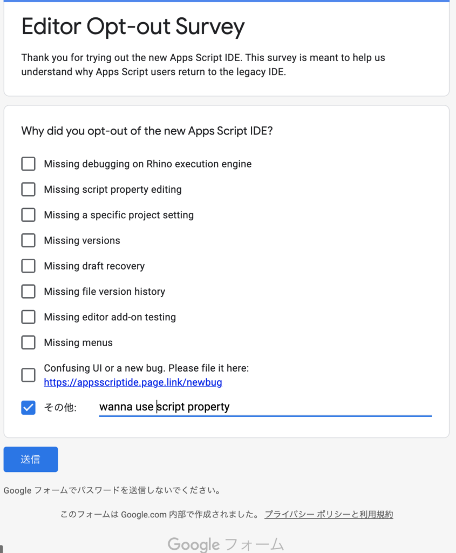This screenshot has width=456, height=553.
Task: Open プライバシー ポリシーと利用規約 link
Action: pyautogui.click(x=329, y=515)
